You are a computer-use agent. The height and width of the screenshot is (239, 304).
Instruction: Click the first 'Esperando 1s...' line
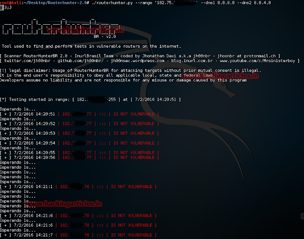coord(18,109)
